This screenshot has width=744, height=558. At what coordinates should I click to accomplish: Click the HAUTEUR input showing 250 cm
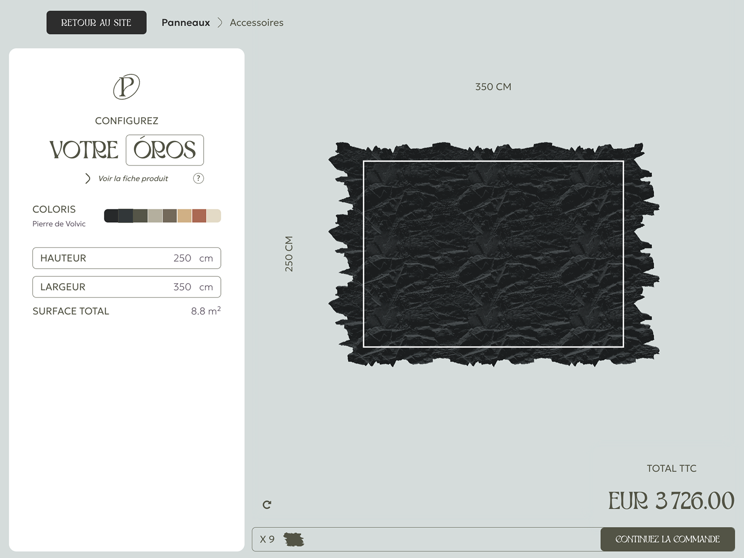click(126, 258)
